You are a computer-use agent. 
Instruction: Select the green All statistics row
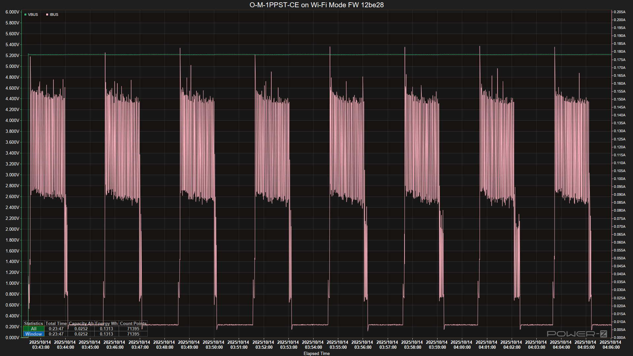point(34,329)
